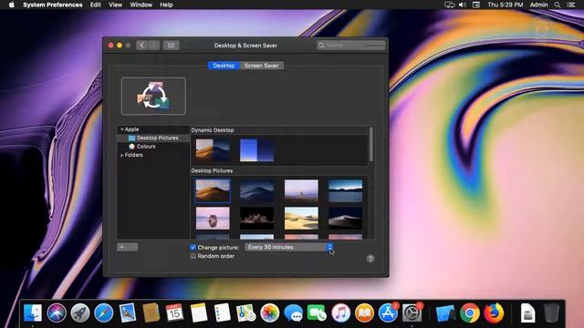Click the Thu 5:29 PM clock

[506, 5]
